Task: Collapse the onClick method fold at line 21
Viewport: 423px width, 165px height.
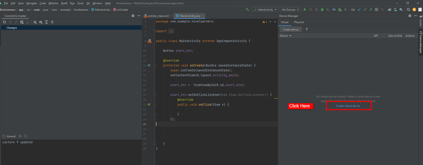Action: click(x=154, y=104)
